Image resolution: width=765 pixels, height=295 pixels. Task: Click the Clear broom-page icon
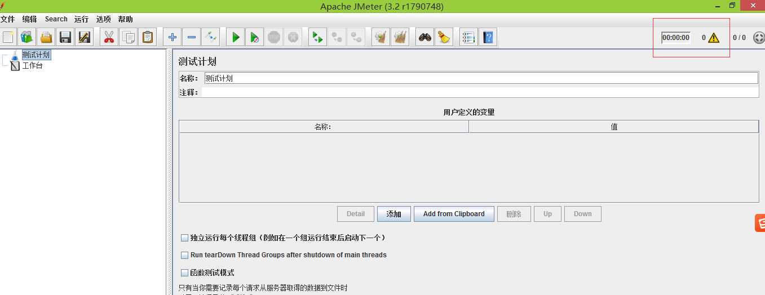(381, 38)
